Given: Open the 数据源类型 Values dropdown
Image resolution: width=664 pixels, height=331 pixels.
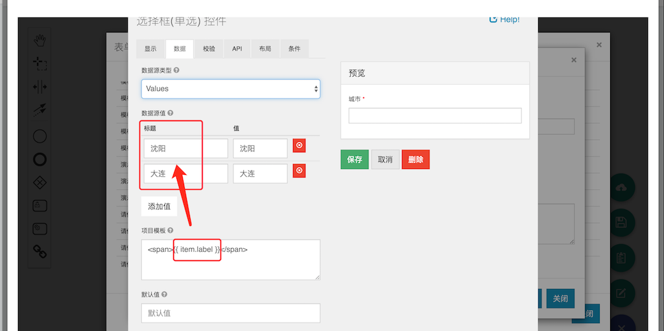Looking at the screenshot, I should coord(231,89).
